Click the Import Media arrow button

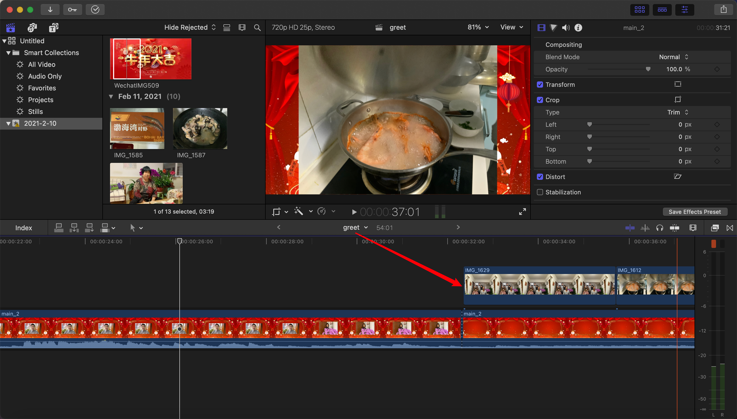point(50,9)
